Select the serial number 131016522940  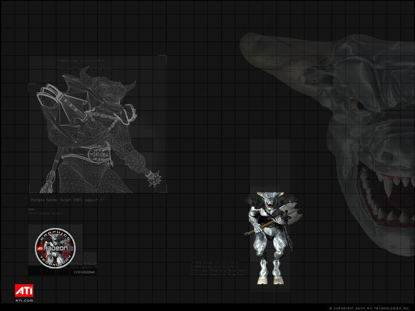[84, 272]
